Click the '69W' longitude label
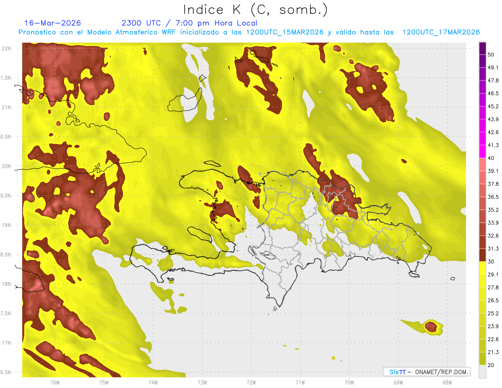Image resolution: width=502 pixels, height=388 pixels. pyautogui.click(x=398, y=382)
